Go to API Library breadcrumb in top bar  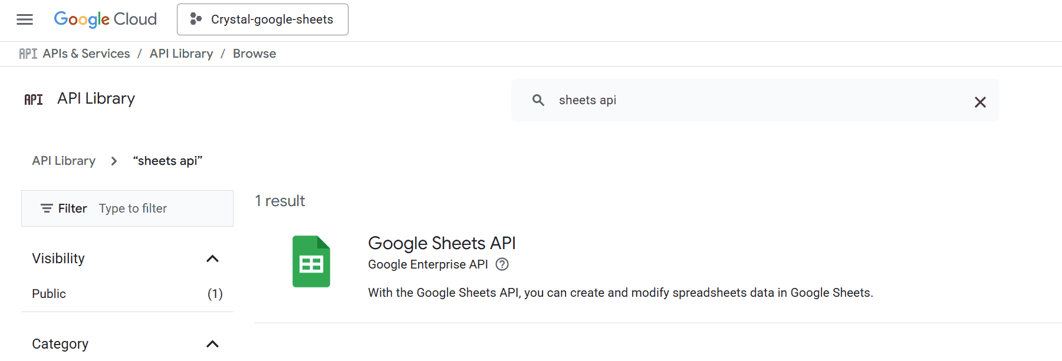click(181, 54)
